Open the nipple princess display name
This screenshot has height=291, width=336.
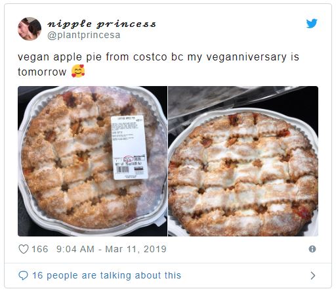[x=102, y=24]
